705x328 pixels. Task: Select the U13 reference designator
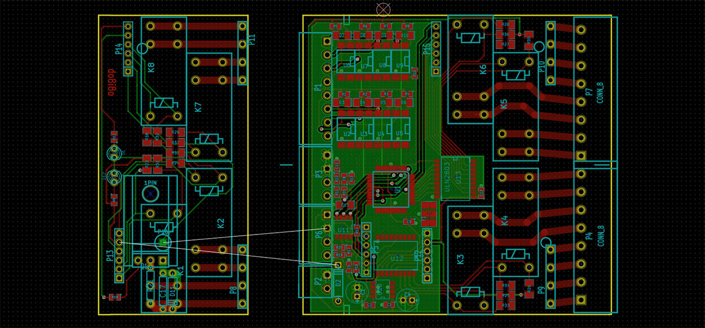[459, 178]
